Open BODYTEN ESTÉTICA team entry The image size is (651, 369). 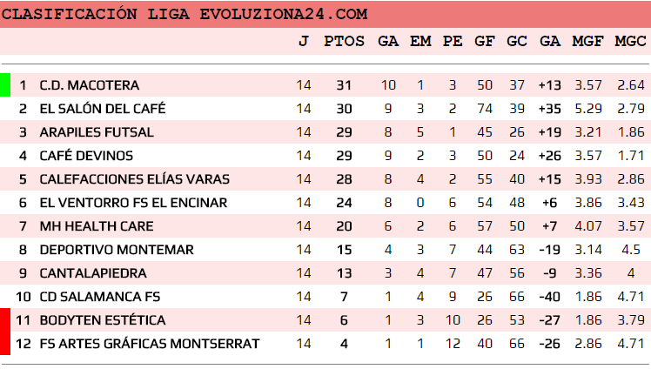tap(103, 320)
